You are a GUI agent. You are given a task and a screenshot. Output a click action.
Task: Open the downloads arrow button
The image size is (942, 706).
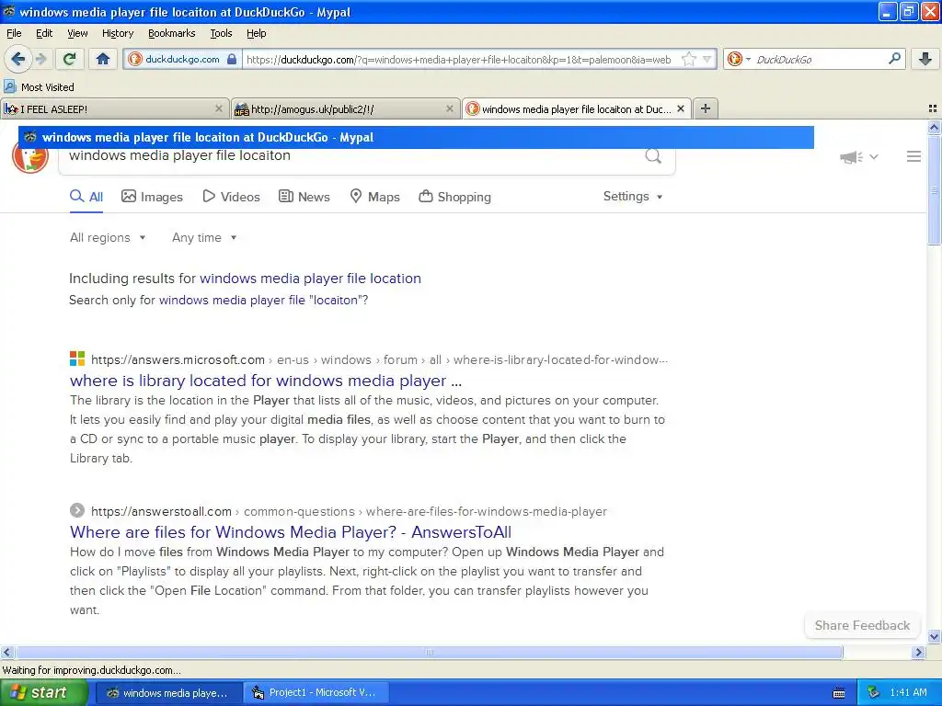click(x=925, y=59)
